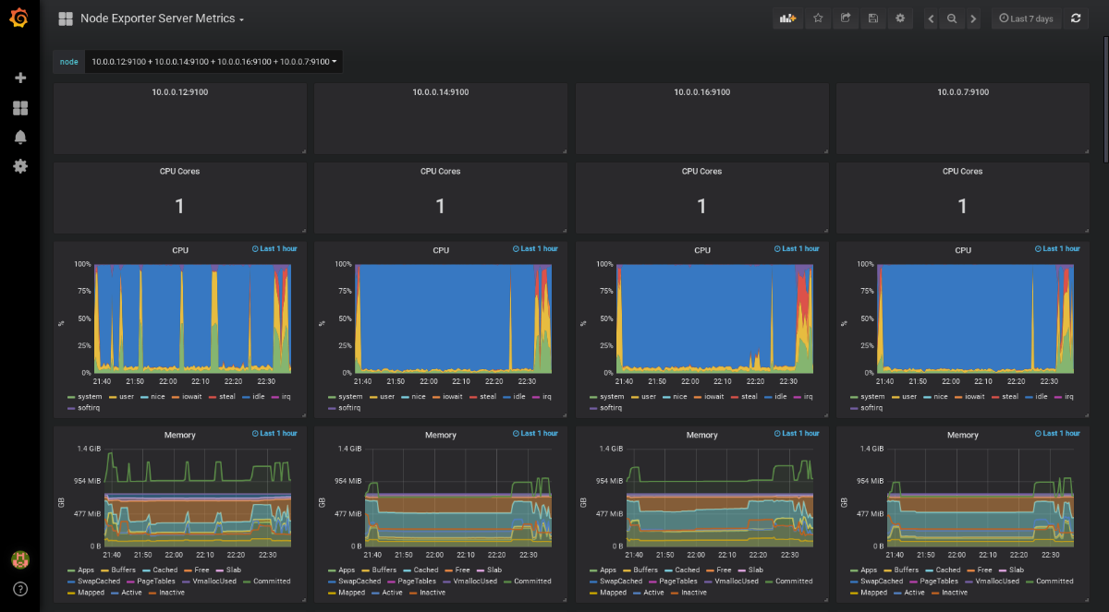Shift time range forward with right arrow

click(973, 18)
